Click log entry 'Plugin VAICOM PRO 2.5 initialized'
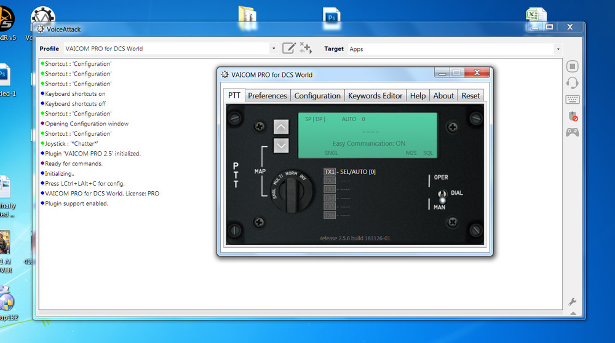This screenshot has height=343, width=615. pyautogui.click(x=93, y=153)
